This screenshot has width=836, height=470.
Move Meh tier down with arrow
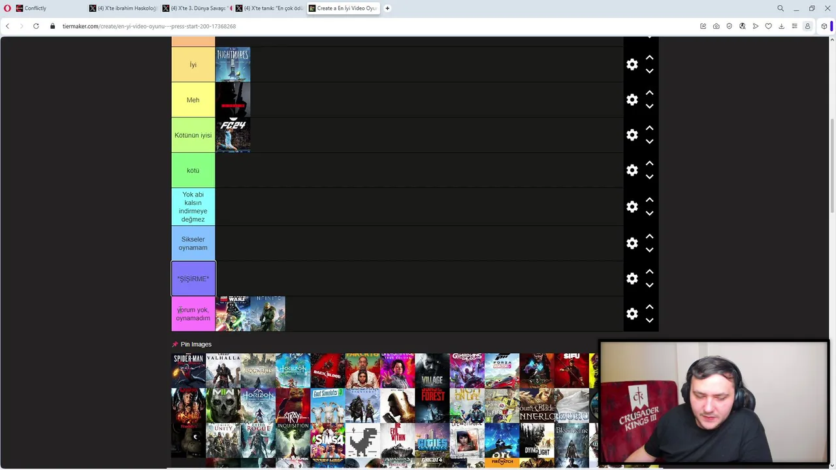click(649, 106)
